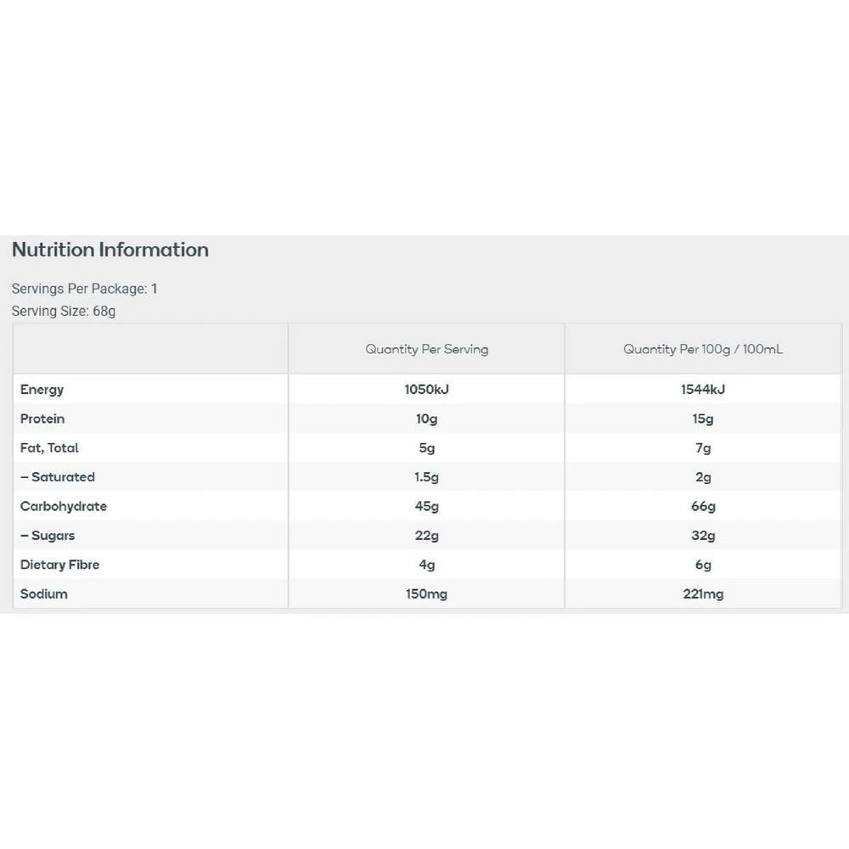Click the 32g sugars value
The height and width of the screenshot is (849, 849).
tap(703, 536)
